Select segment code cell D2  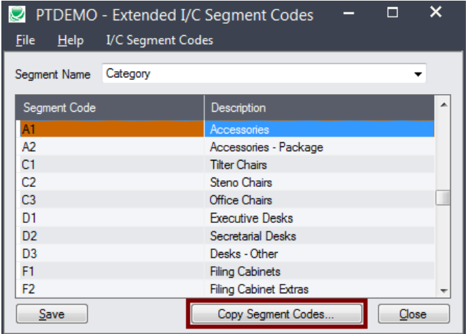[112, 236]
